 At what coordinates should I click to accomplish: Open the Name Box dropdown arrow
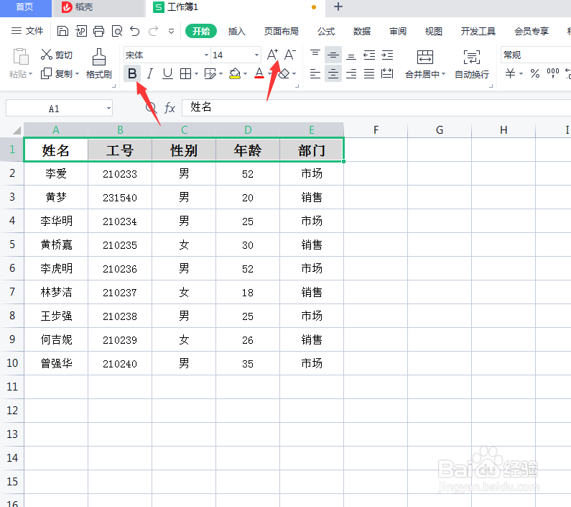pos(108,109)
